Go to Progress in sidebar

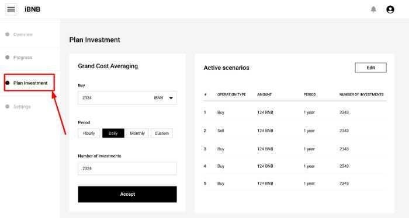point(23,58)
